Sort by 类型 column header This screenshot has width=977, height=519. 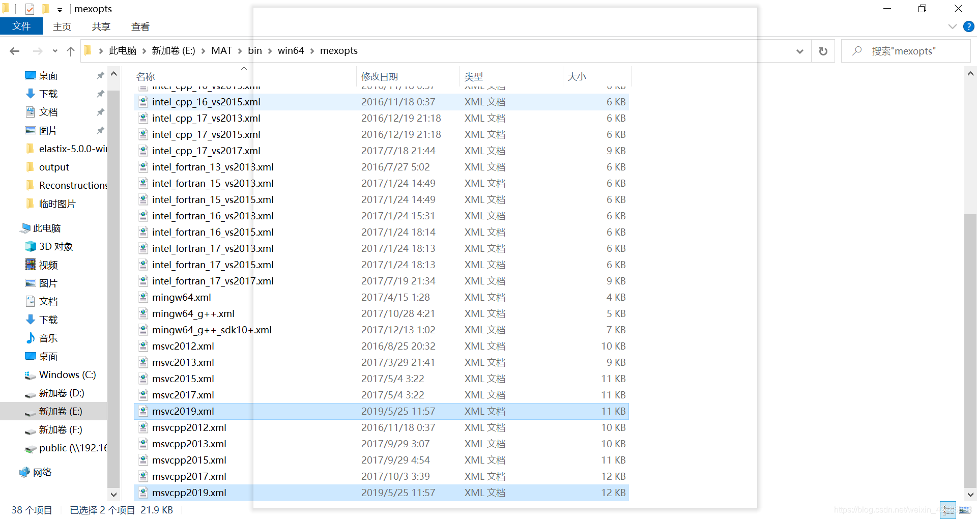point(474,76)
